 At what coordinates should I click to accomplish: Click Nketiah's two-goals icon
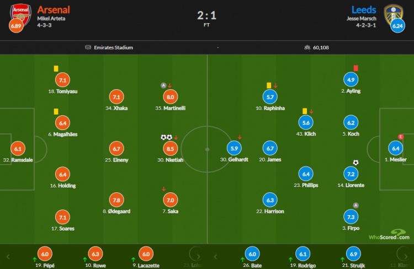[x=166, y=137]
